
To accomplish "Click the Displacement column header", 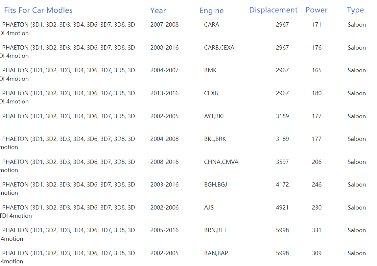I will pos(273,10).
